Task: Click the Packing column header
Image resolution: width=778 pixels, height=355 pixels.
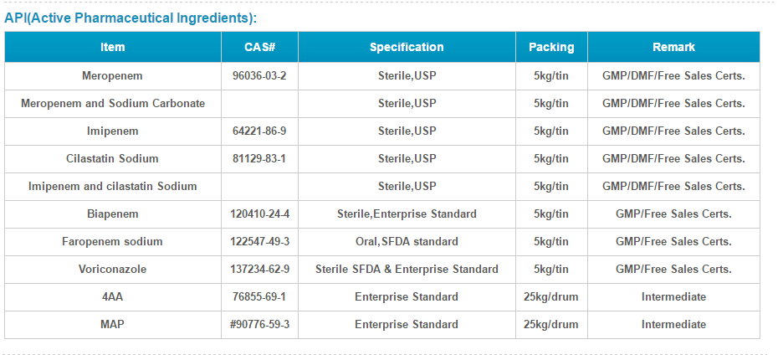Action: pyautogui.click(x=551, y=47)
